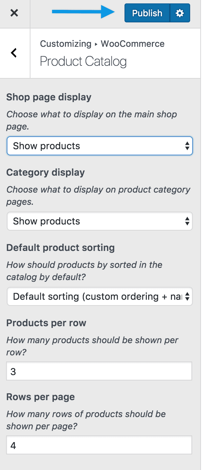Image resolution: width=203 pixels, height=470 pixels.
Task: Click the "Rows per page" label
Action: (41, 397)
